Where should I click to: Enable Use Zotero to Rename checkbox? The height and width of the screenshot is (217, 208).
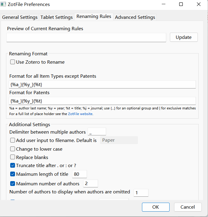13,62
